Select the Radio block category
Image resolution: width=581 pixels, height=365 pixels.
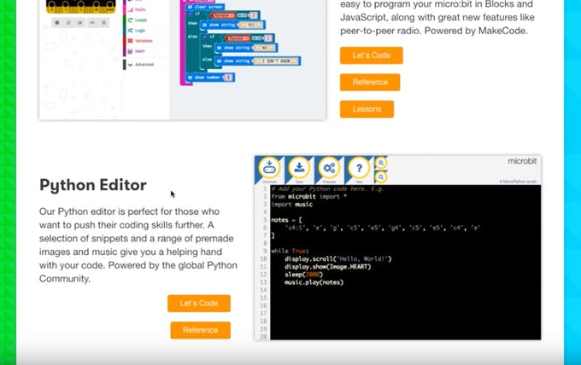pyautogui.click(x=146, y=9)
